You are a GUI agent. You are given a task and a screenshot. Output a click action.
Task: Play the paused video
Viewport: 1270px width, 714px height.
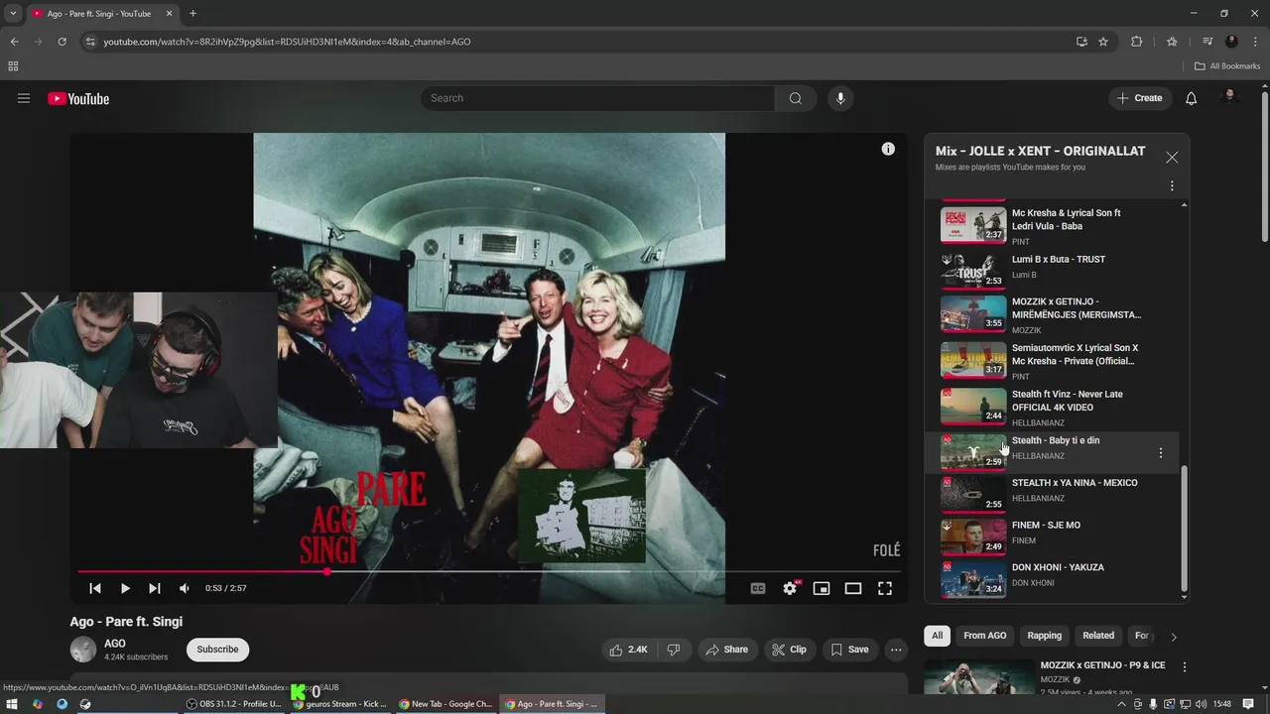[x=125, y=588]
